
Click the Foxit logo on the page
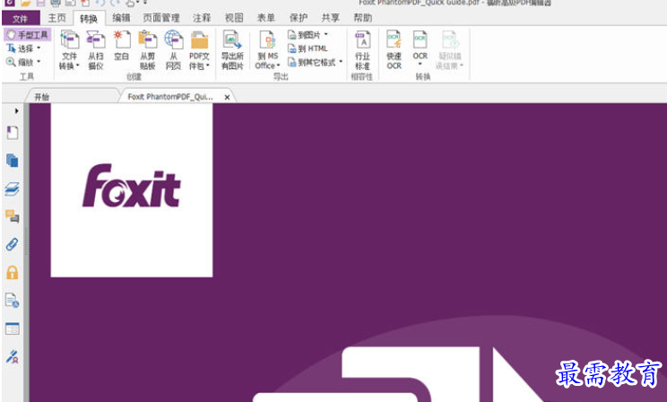click(x=132, y=186)
